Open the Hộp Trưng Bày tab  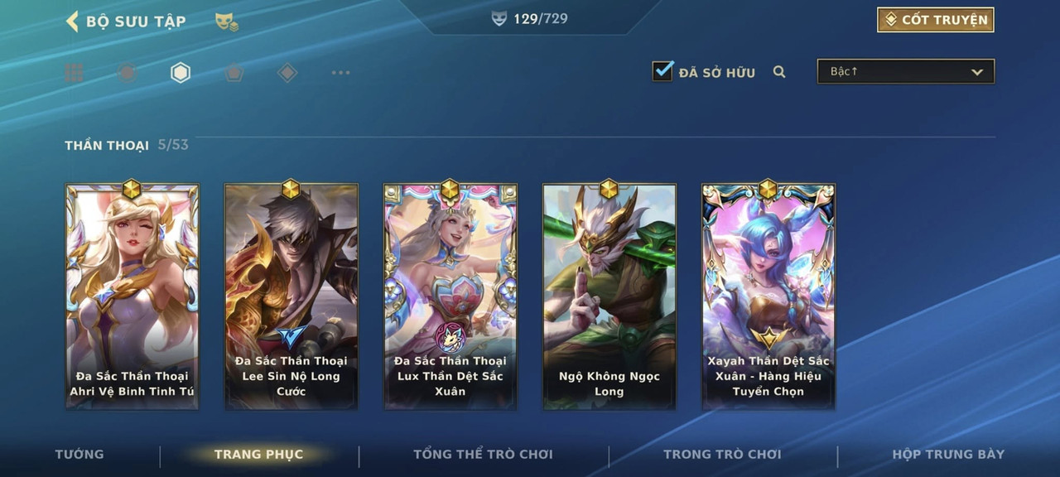948,455
